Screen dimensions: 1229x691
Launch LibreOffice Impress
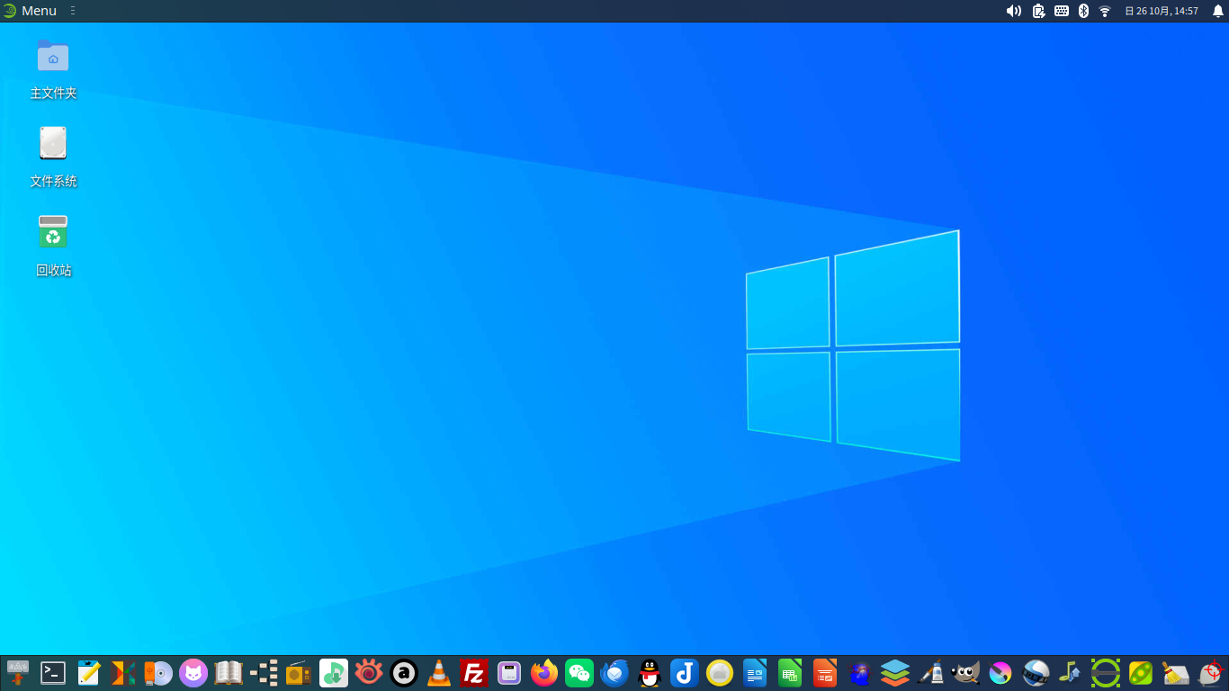pos(825,673)
